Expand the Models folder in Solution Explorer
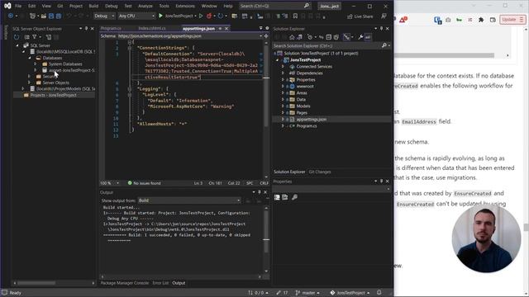The height and width of the screenshot is (297, 529). [x=283, y=106]
